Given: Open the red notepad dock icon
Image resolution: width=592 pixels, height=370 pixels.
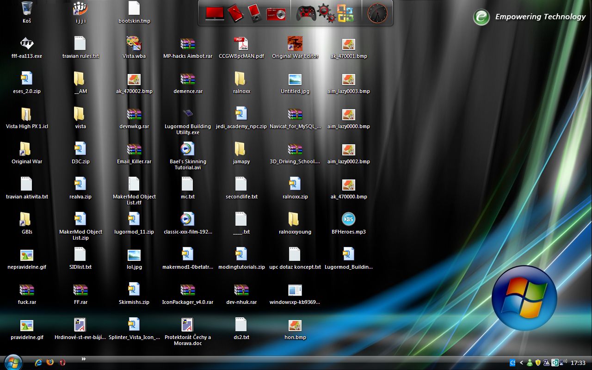Looking at the screenshot, I should pyautogui.click(x=235, y=13).
